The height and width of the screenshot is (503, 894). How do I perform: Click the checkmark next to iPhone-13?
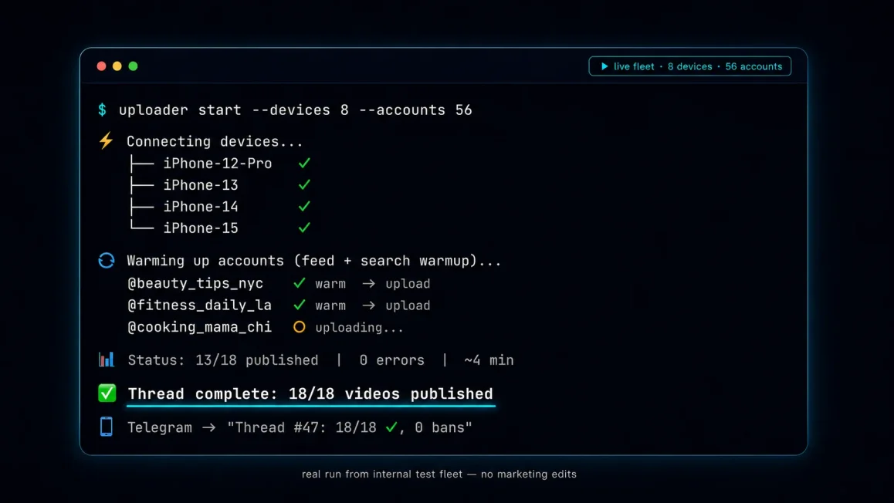pyautogui.click(x=304, y=184)
